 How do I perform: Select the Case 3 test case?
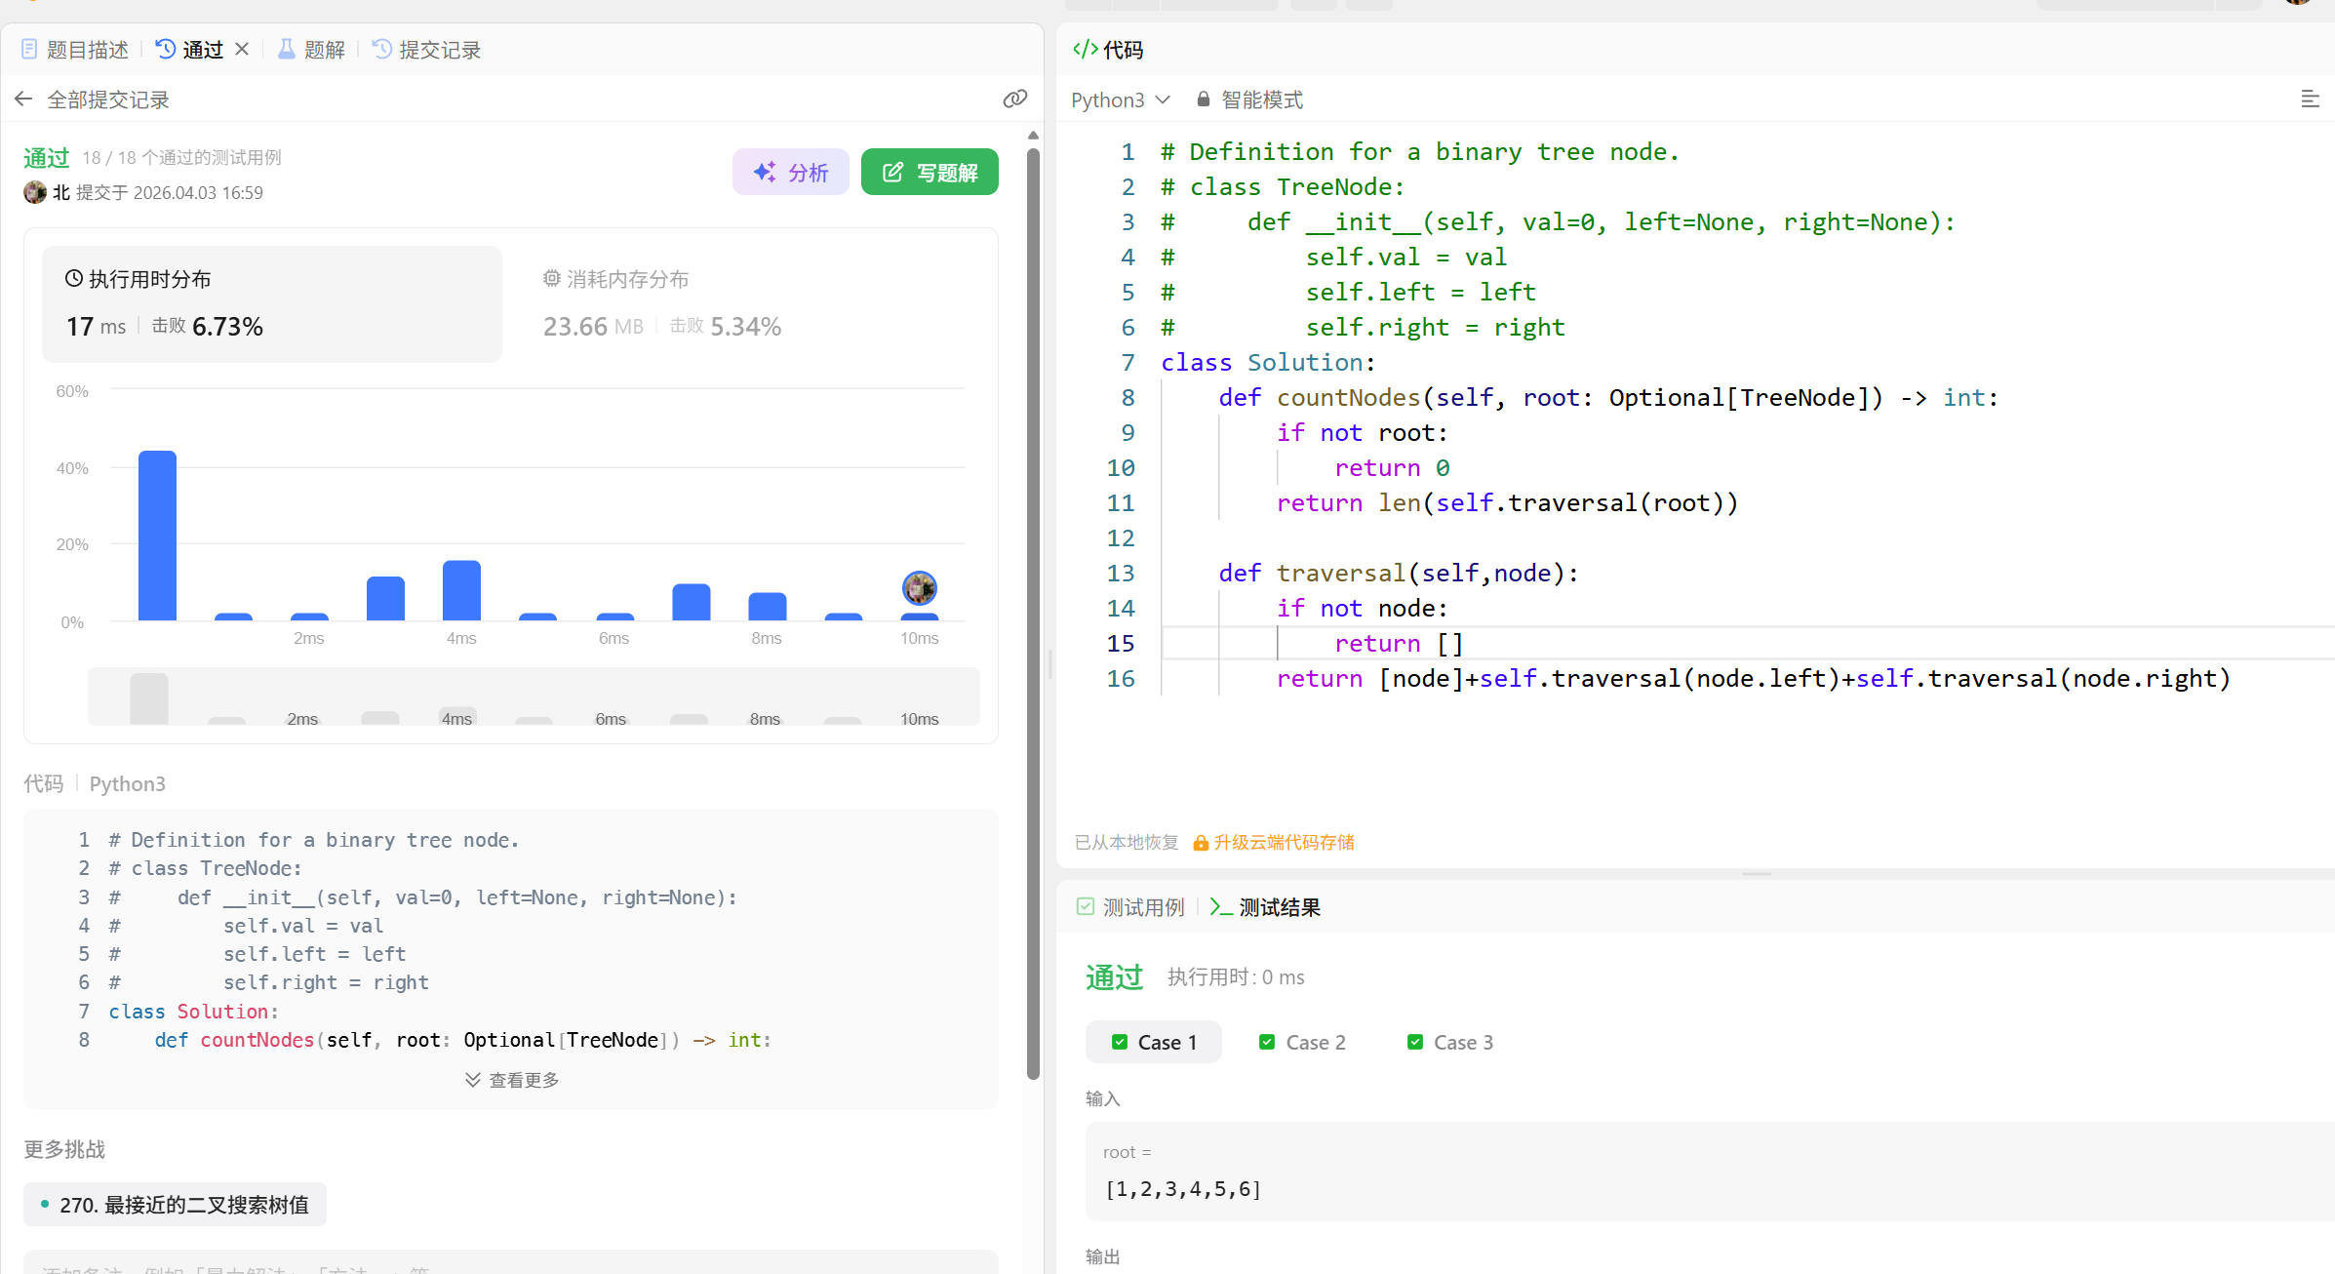[1450, 1042]
